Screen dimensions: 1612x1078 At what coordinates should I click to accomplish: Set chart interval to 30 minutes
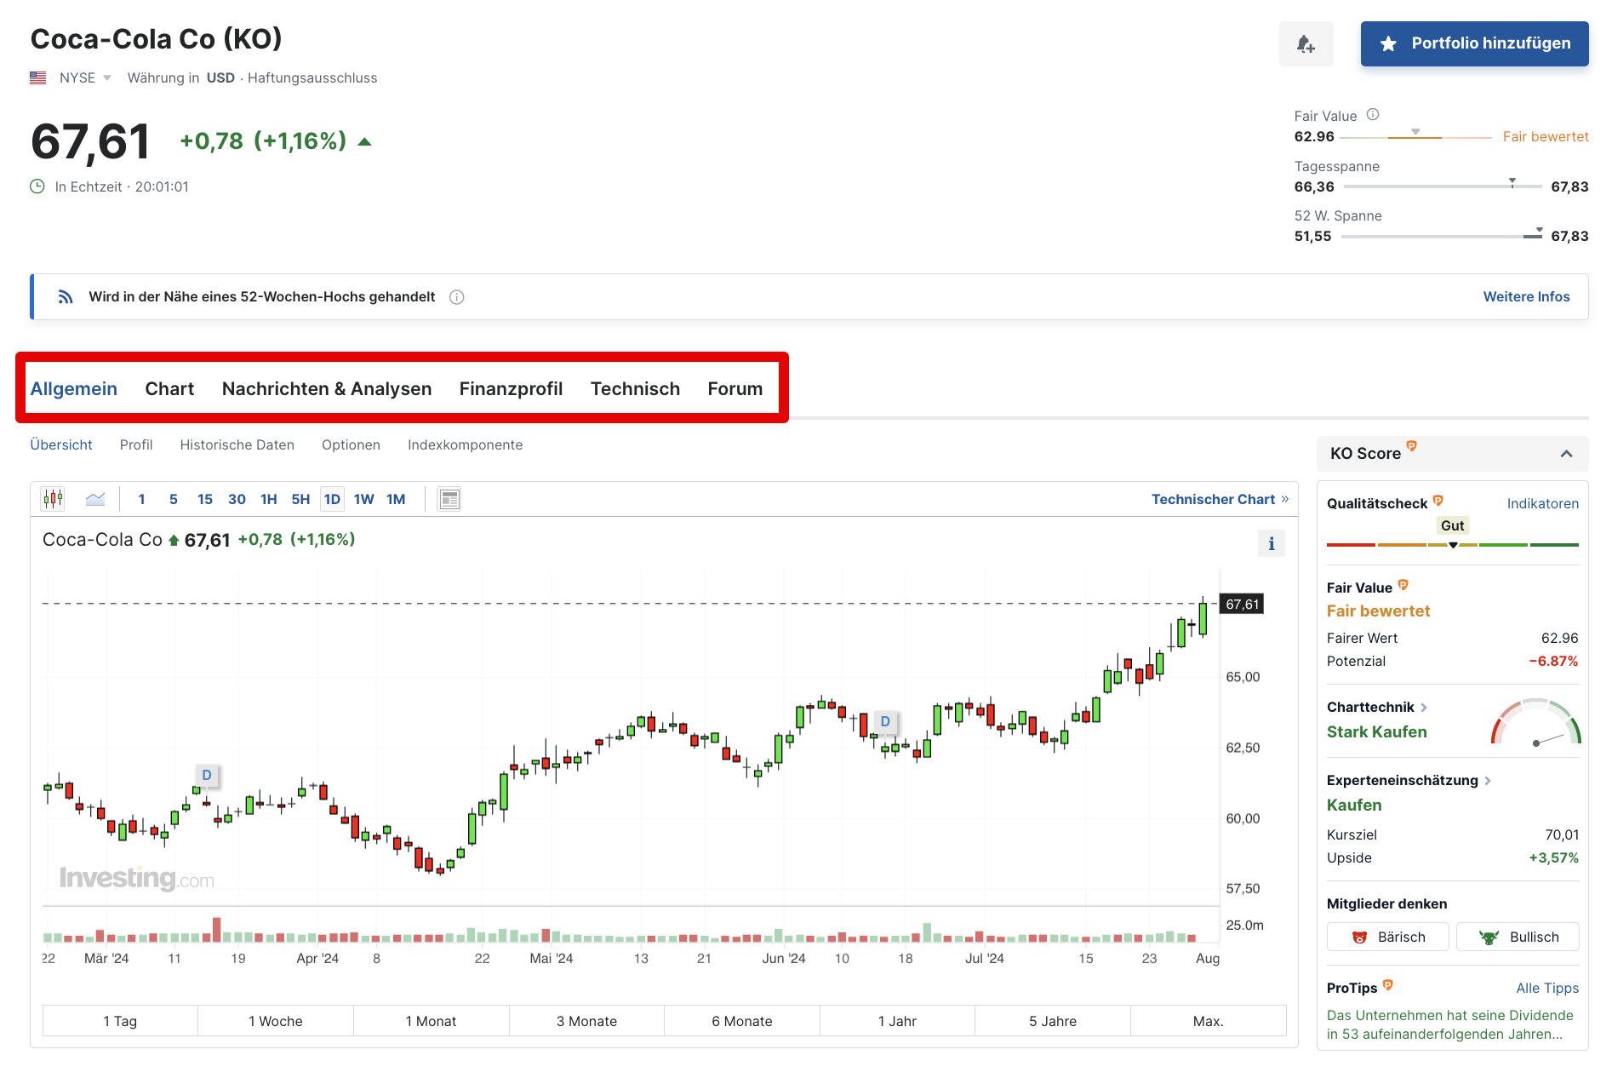[x=237, y=499]
